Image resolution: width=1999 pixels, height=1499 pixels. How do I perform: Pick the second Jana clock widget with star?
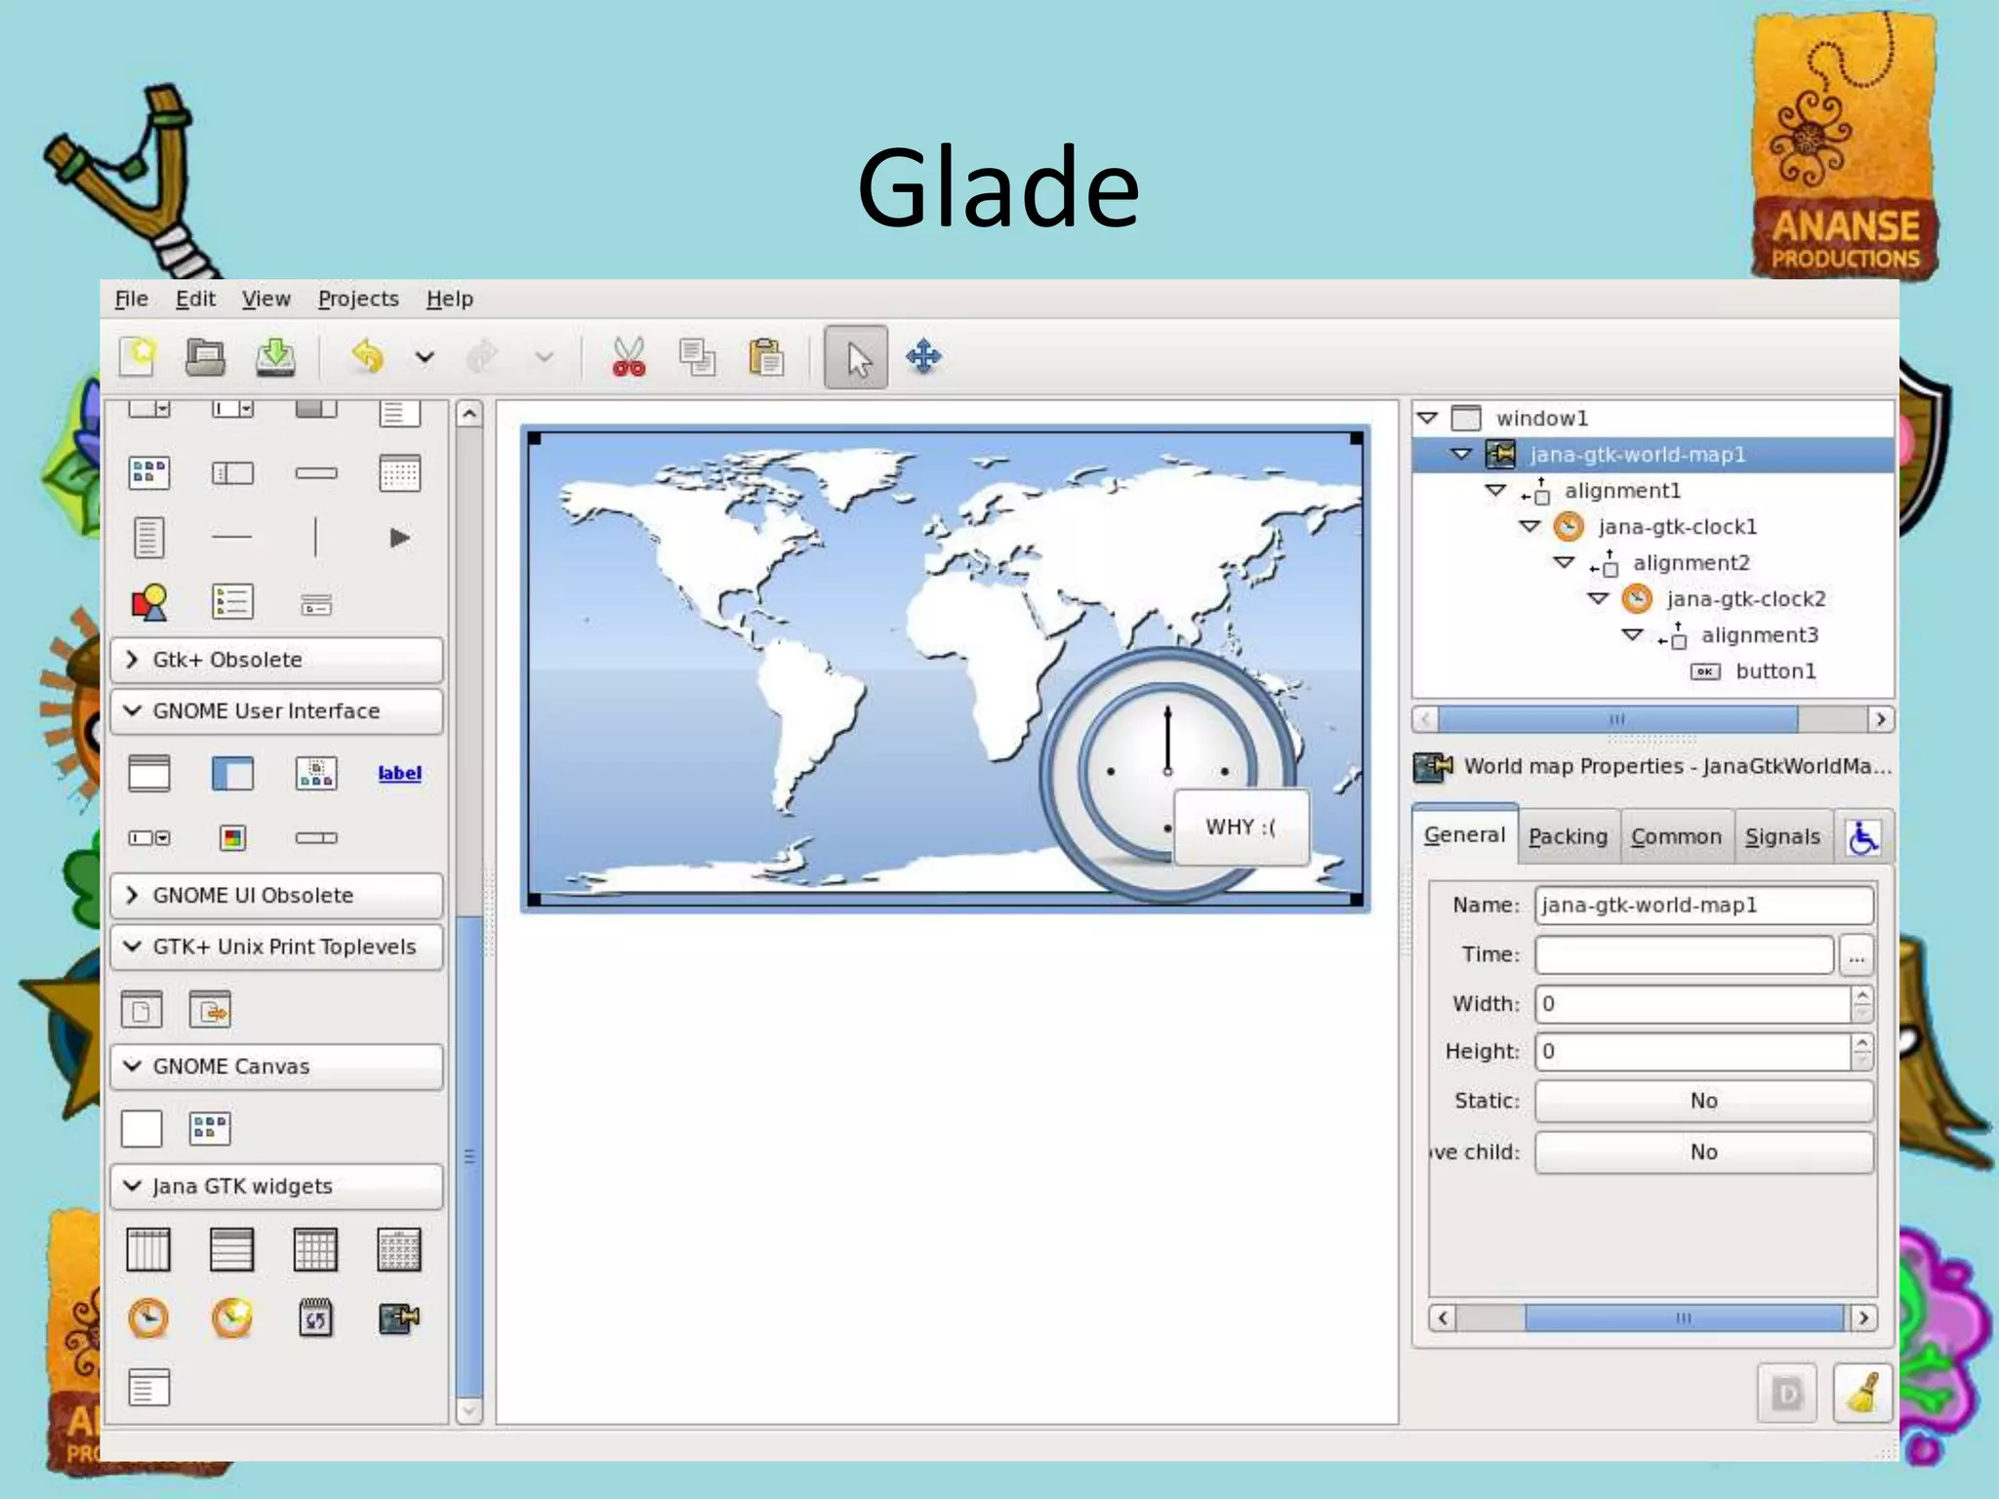click(x=232, y=1317)
